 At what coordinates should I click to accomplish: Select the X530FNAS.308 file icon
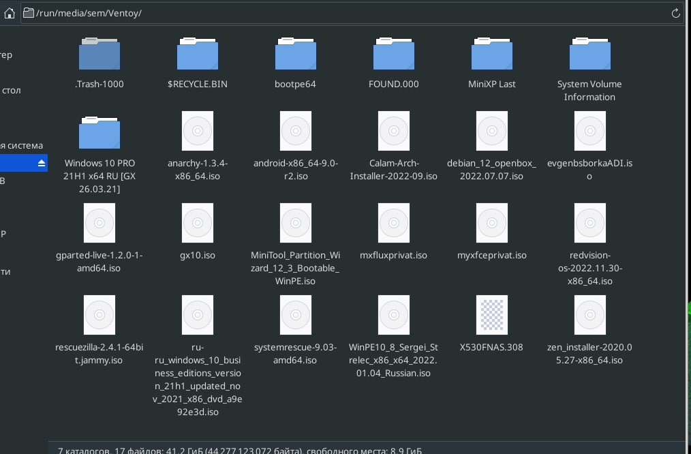click(x=492, y=315)
